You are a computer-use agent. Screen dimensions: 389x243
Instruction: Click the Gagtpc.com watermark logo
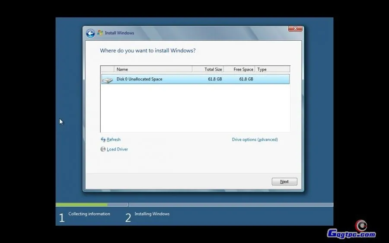pyautogui.click(x=351, y=231)
